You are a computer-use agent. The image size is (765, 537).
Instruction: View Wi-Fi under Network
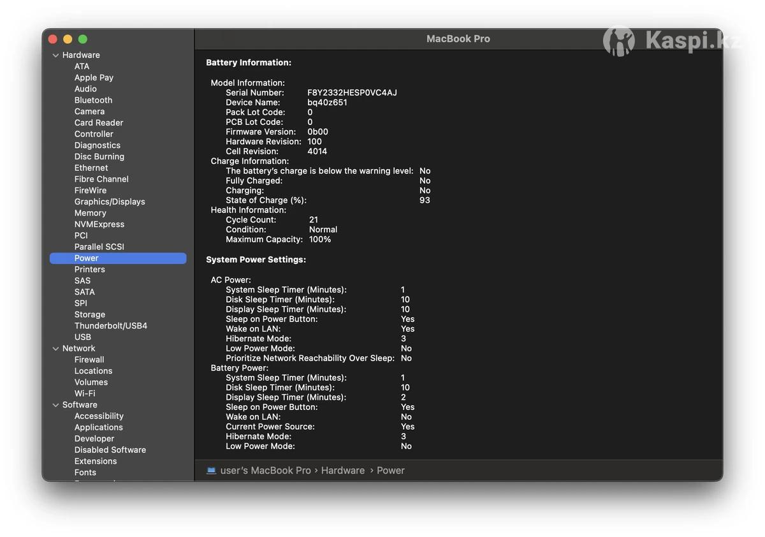(84, 394)
